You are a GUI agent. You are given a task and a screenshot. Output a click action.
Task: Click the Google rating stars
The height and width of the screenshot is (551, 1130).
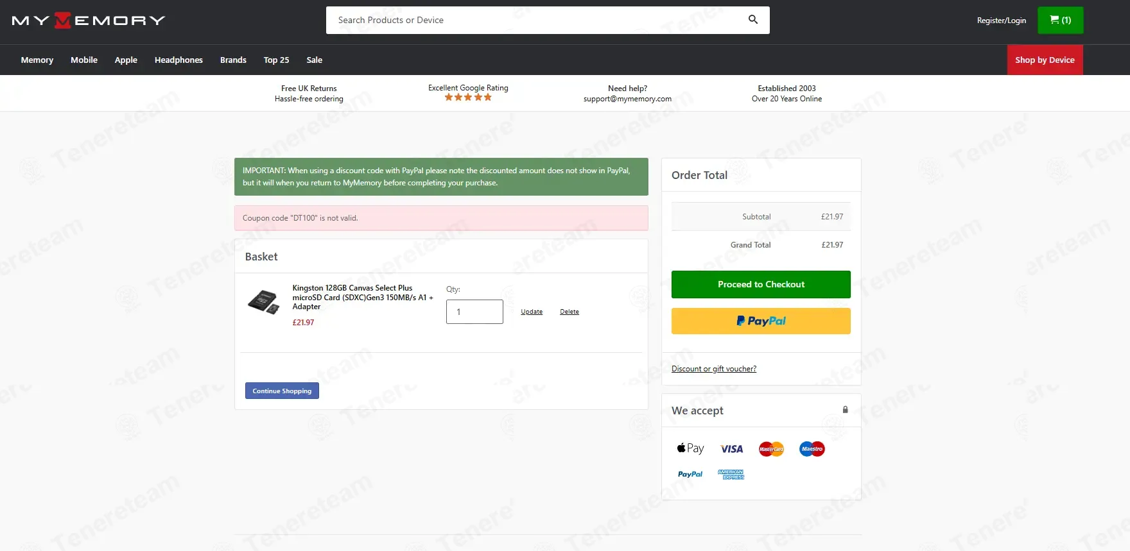point(468,97)
